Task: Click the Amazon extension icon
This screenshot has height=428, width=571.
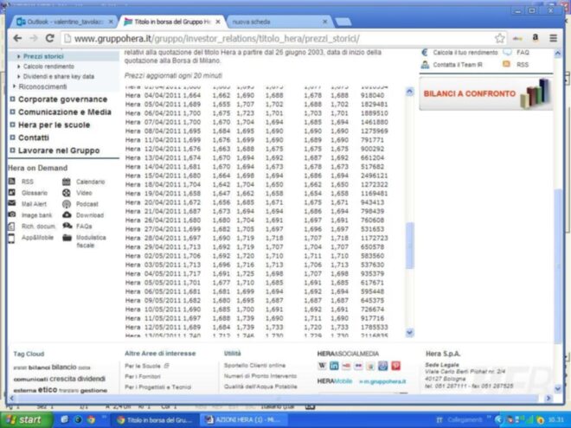Action: click(x=536, y=38)
